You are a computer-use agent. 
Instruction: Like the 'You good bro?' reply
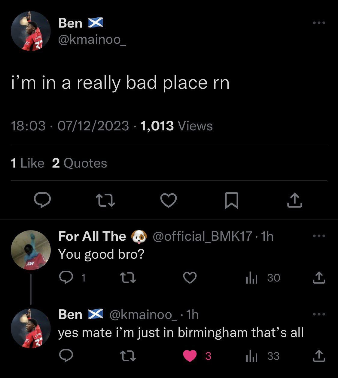pos(190,278)
